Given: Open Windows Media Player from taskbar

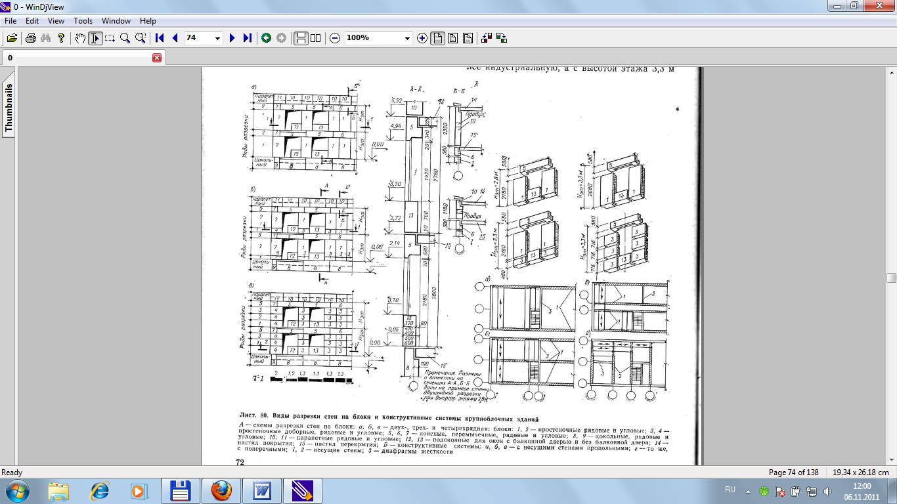Looking at the screenshot, I should (138, 490).
